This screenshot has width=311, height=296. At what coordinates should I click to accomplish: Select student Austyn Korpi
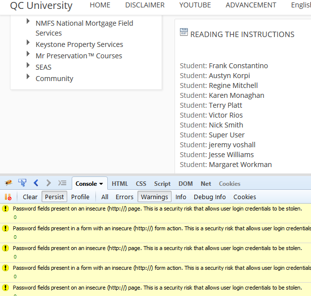229,76
